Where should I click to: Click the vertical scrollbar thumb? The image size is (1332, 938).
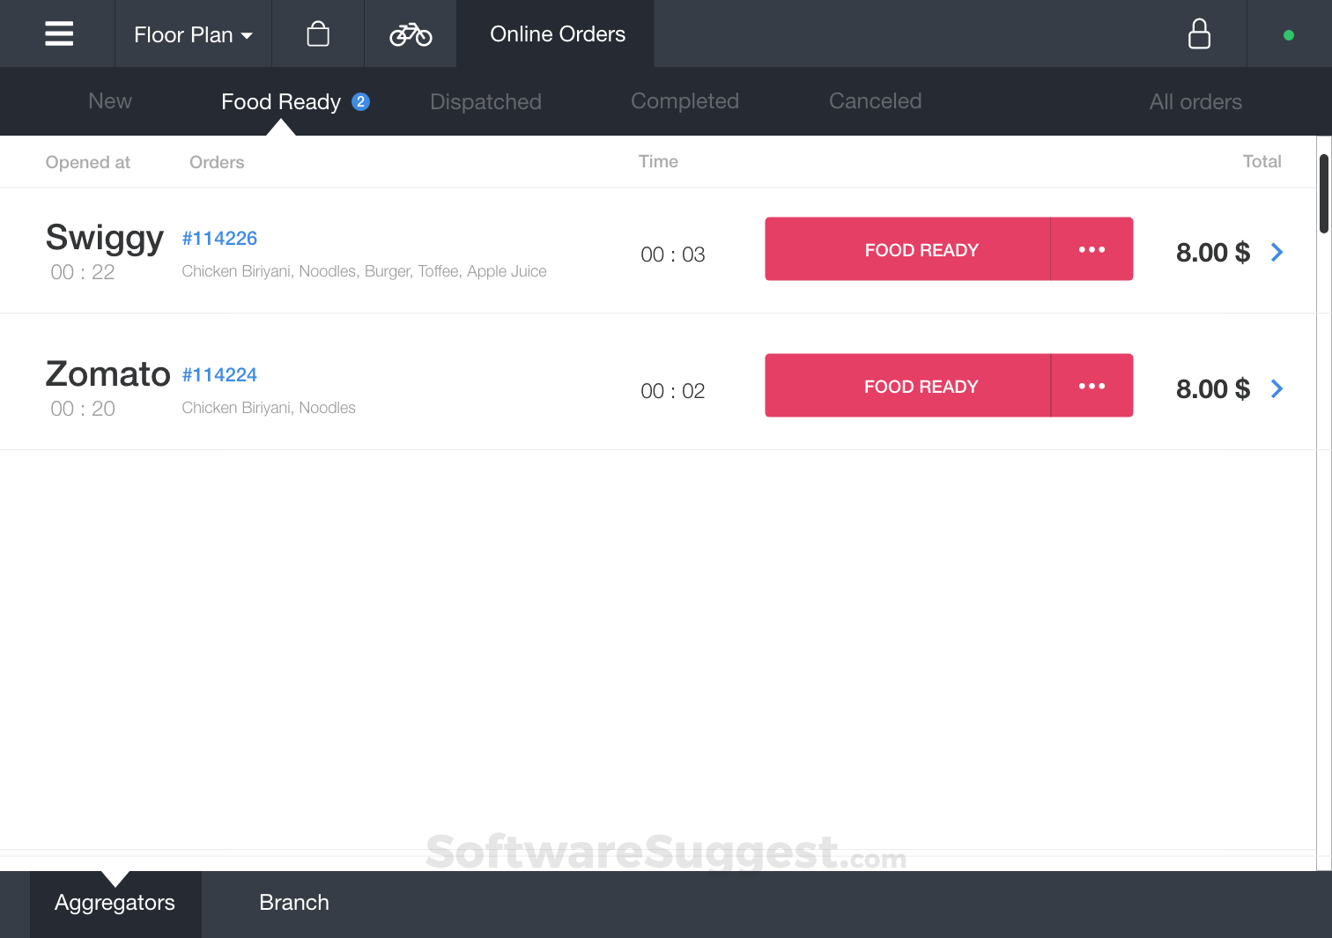(x=1323, y=194)
